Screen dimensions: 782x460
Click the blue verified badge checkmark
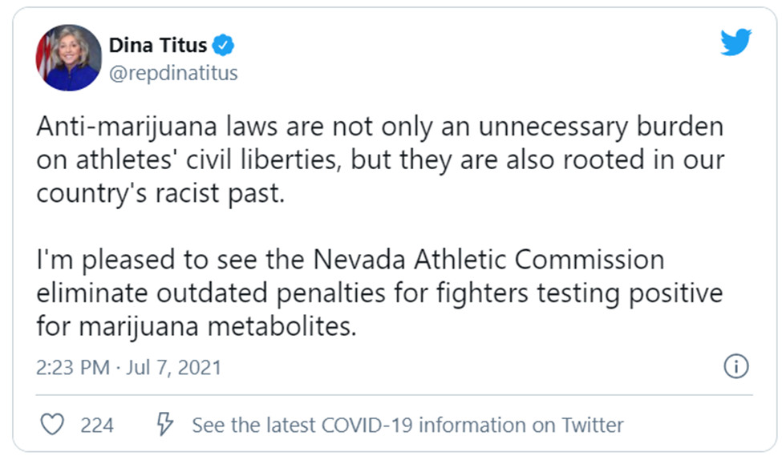tap(223, 46)
